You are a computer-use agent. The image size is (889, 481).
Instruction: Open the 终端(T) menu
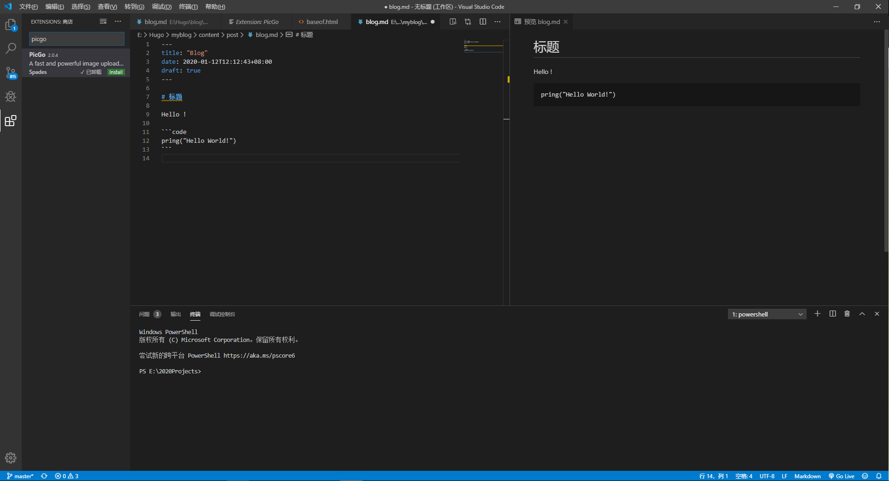tap(188, 6)
